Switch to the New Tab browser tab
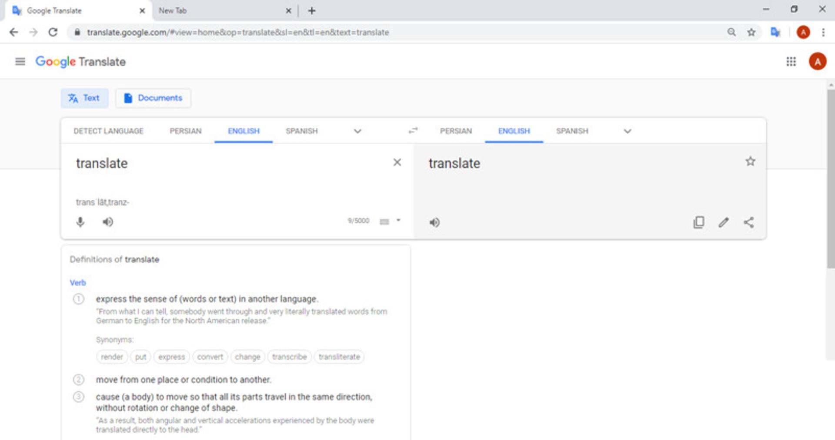Image resolution: width=835 pixels, height=440 pixels. [217, 11]
